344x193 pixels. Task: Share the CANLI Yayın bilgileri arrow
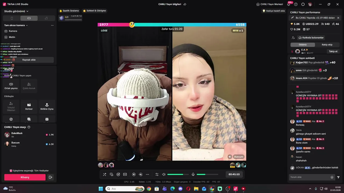pos(185,4)
